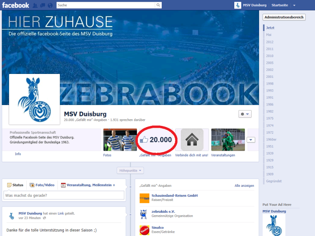
Task: Click 'Alle anzeigen' link
Action: pyautogui.click(x=244, y=186)
